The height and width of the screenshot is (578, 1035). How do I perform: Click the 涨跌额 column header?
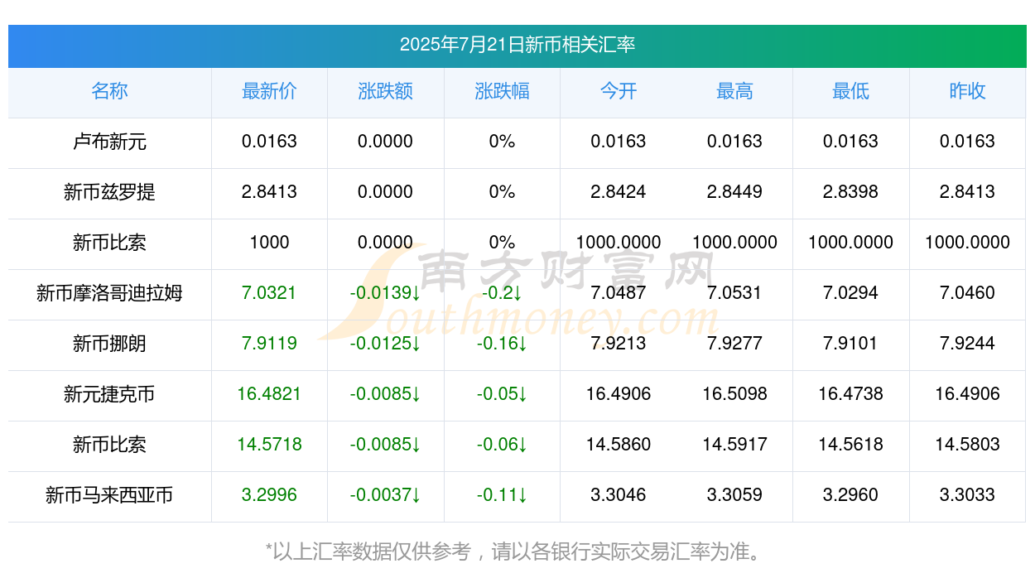(x=385, y=91)
